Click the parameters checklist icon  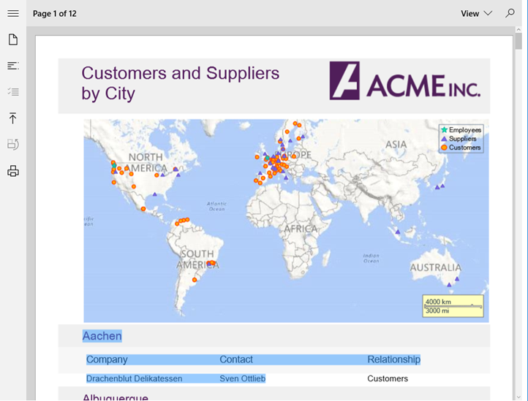(13, 92)
